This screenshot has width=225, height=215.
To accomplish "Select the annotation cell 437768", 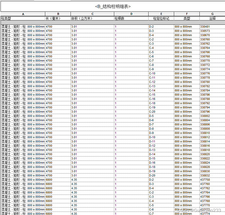I will 212,201.
